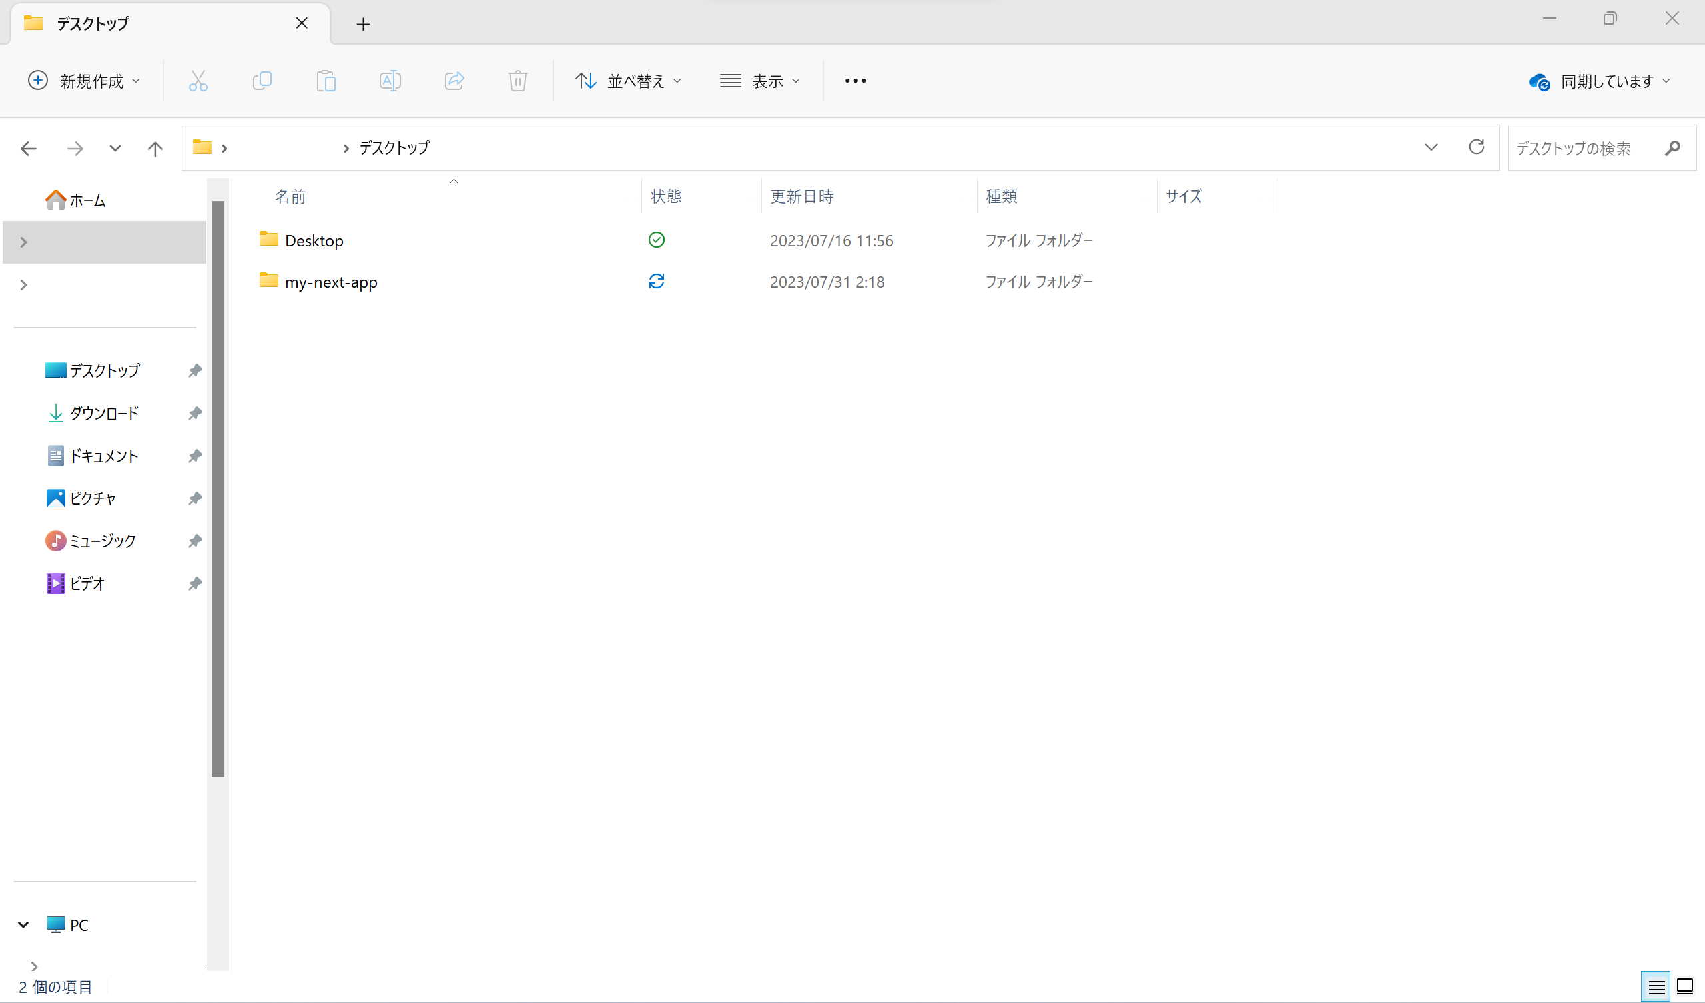
Task: Open ダウンロード in quick access
Action: pos(92,413)
